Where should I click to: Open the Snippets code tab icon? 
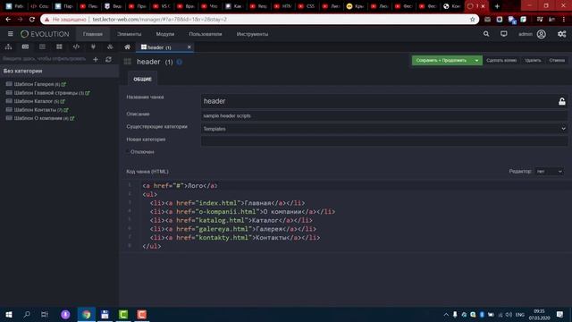pos(76,47)
